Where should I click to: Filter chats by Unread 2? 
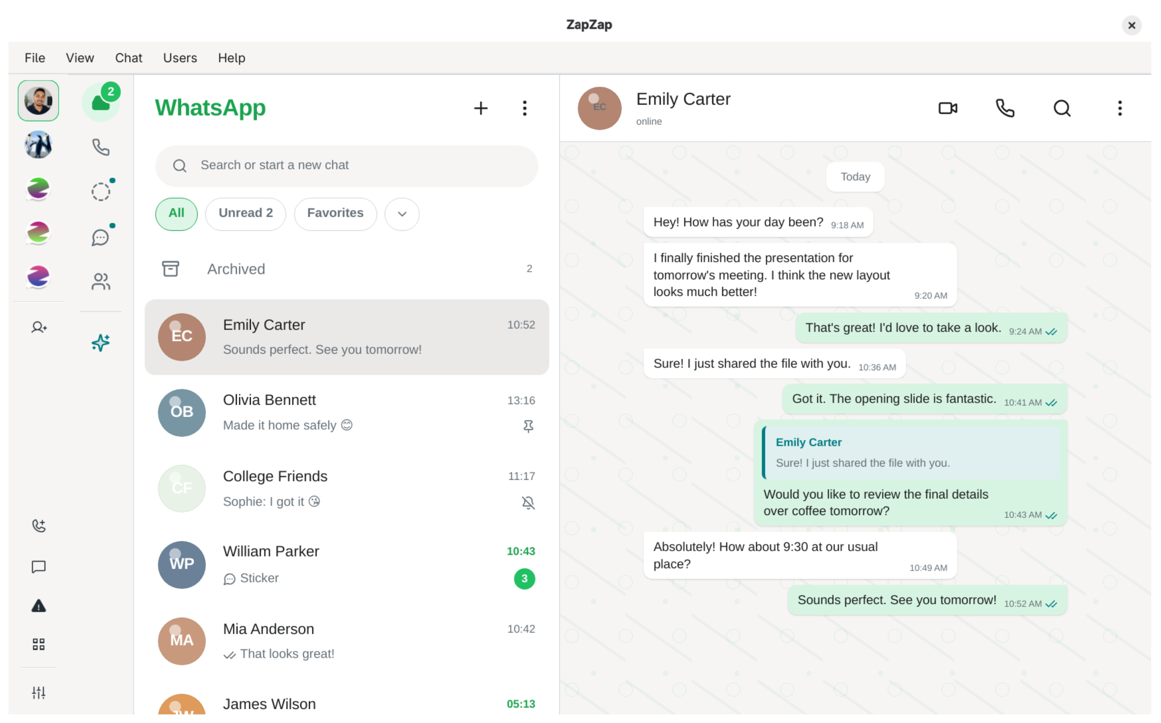click(x=245, y=214)
